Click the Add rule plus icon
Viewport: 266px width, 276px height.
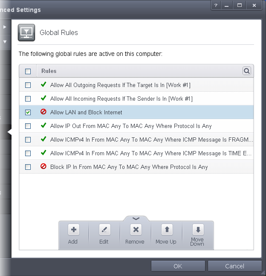pos(73,230)
